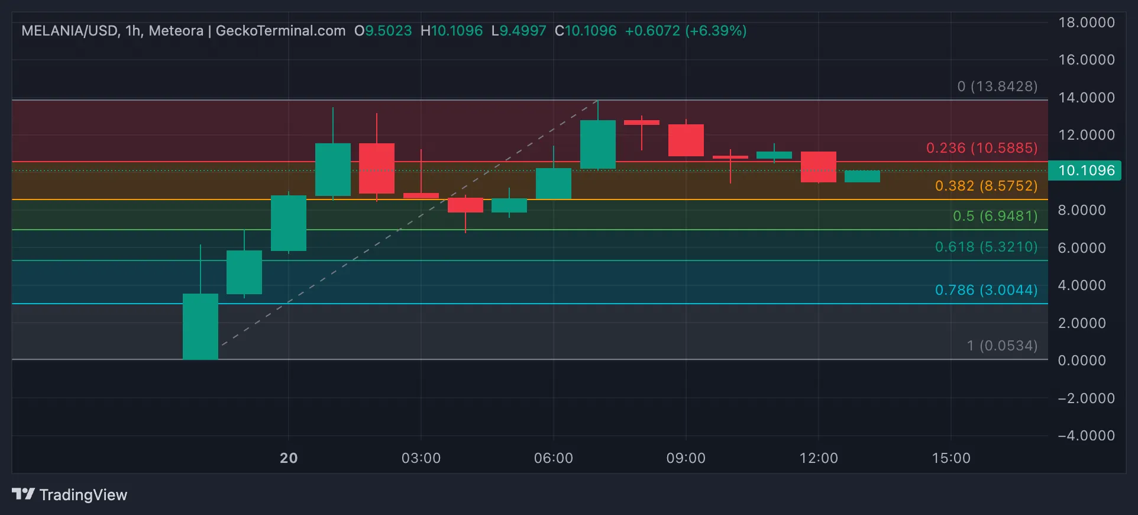
Task: Click the 0 (13.8428) top Fibonacci label
Action: pos(997,86)
